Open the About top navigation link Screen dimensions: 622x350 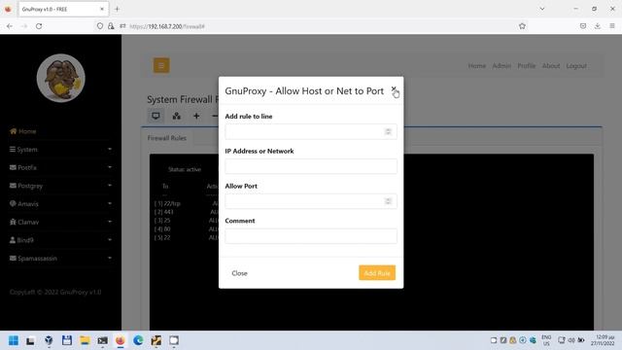pyautogui.click(x=551, y=66)
